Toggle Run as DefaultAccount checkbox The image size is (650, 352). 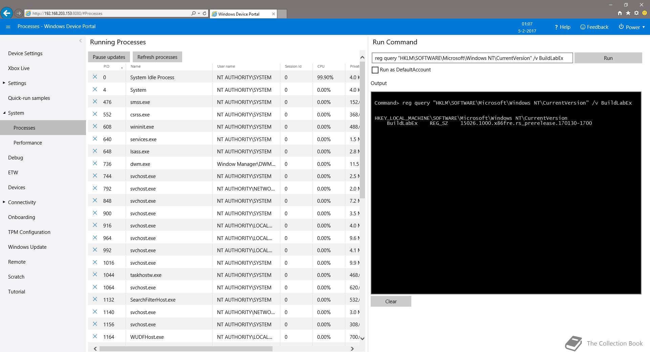(375, 70)
